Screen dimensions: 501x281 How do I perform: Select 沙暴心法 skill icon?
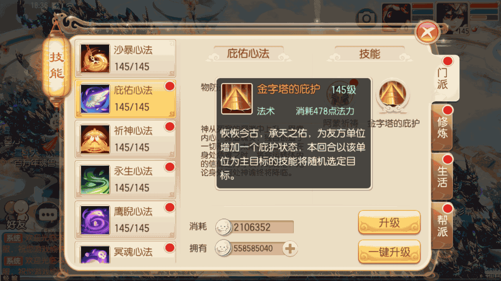pos(95,59)
